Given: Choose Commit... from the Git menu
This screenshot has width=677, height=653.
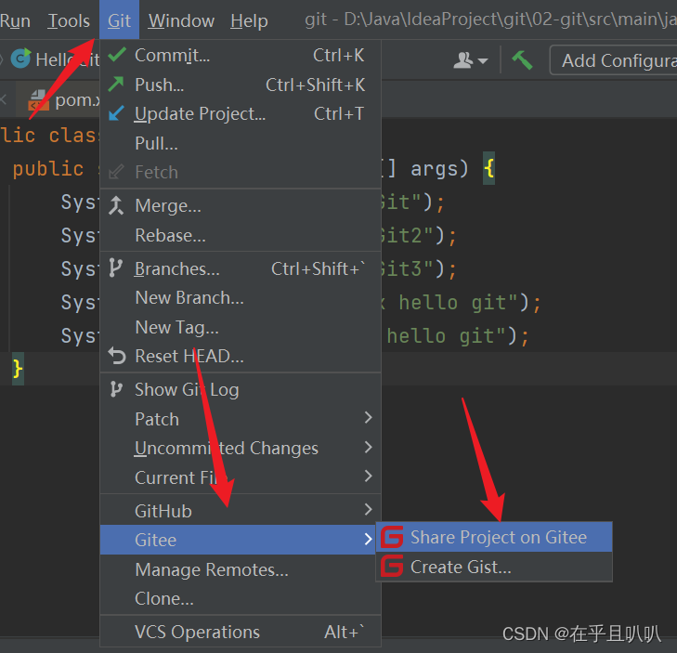Looking at the screenshot, I should 241,56.
